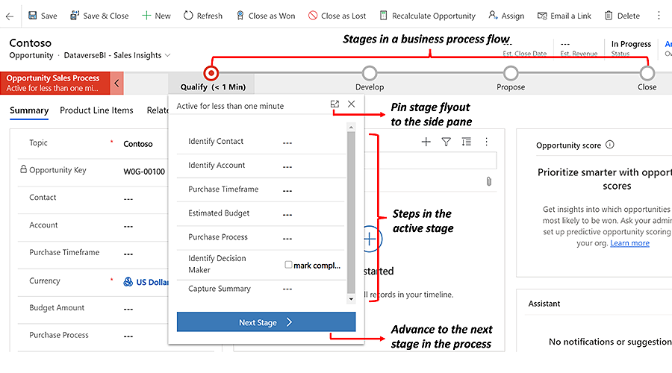Open the command bar overflow menu
Viewport: 672px width, 373px height.
(658, 16)
